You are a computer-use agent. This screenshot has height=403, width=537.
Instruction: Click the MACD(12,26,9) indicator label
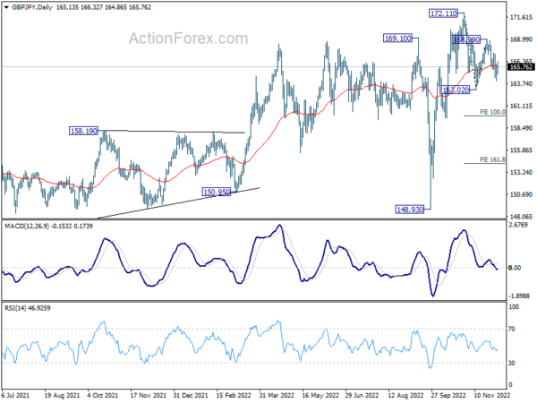click(x=48, y=227)
